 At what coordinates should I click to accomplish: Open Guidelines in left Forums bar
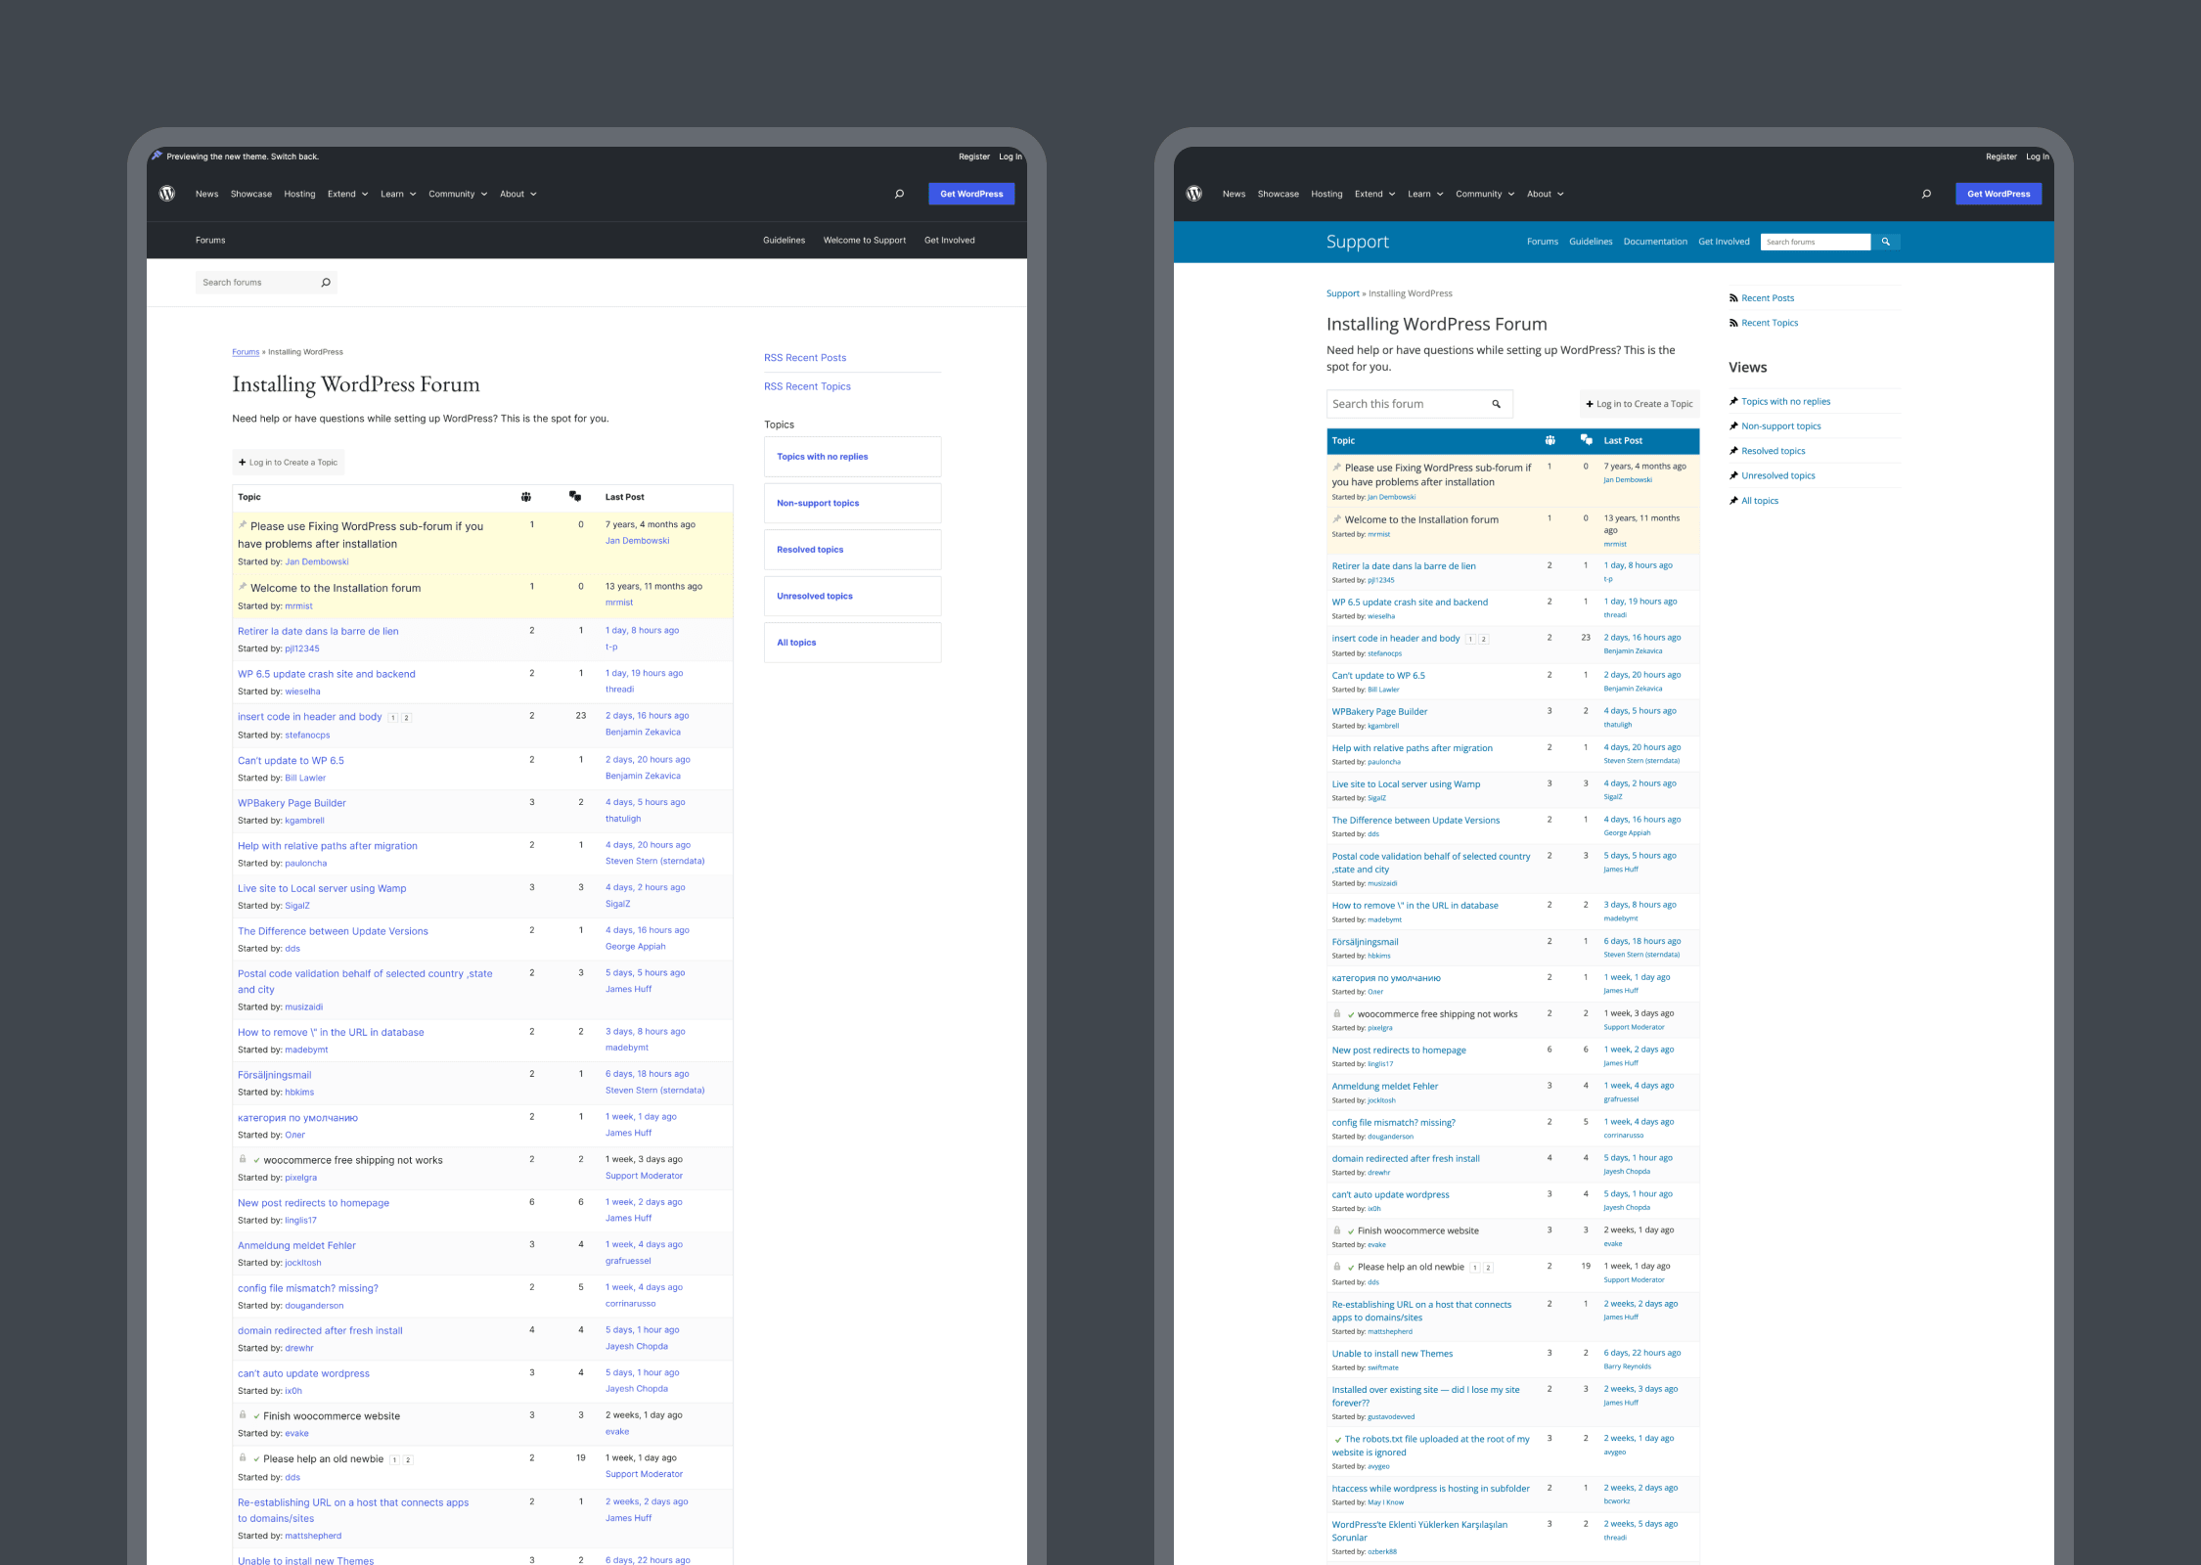coord(784,240)
